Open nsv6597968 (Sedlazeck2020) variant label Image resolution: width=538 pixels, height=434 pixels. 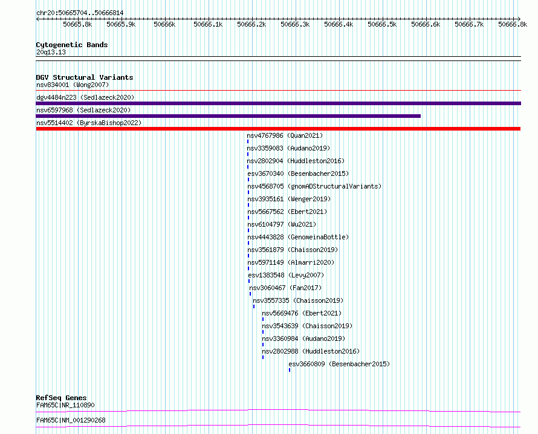[x=83, y=110]
